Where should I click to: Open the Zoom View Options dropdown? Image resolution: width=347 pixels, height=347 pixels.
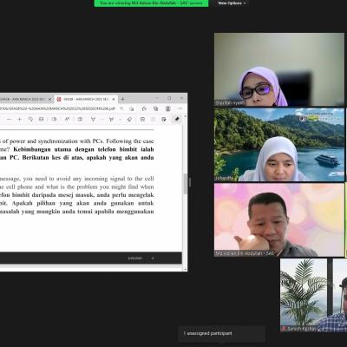232,3
